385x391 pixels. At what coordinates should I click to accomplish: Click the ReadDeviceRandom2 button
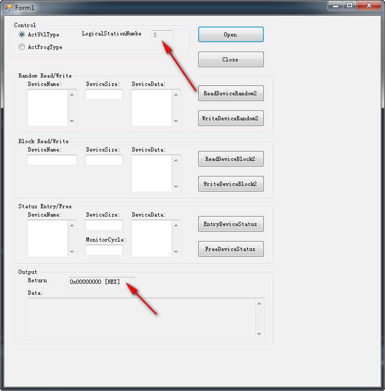coord(230,93)
